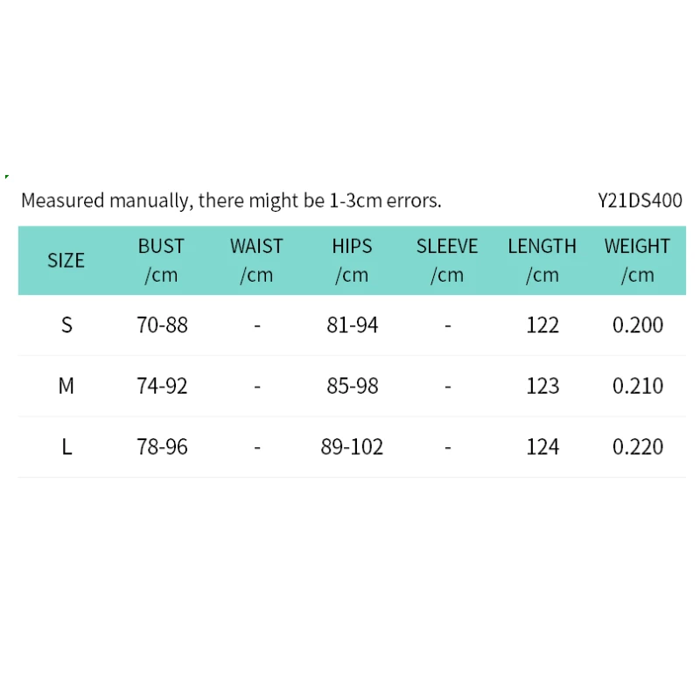Click the HIPS /cm column header
The image size is (700, 700).
352,260
